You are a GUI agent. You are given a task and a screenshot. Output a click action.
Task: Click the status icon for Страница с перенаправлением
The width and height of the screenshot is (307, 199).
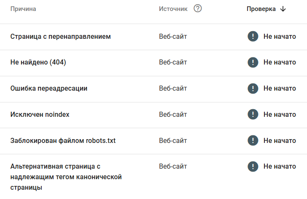pos(253,36)
